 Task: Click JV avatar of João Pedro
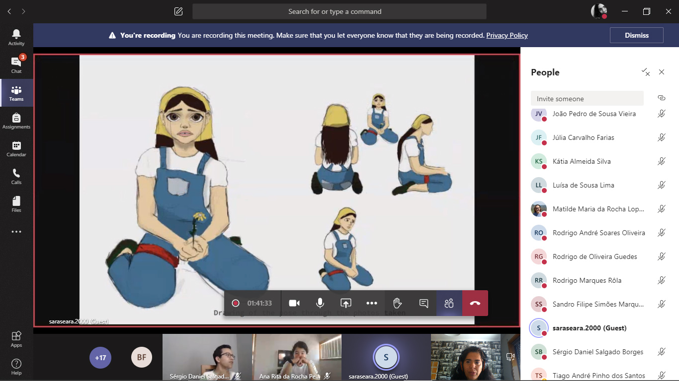click(x=539, y=114)
